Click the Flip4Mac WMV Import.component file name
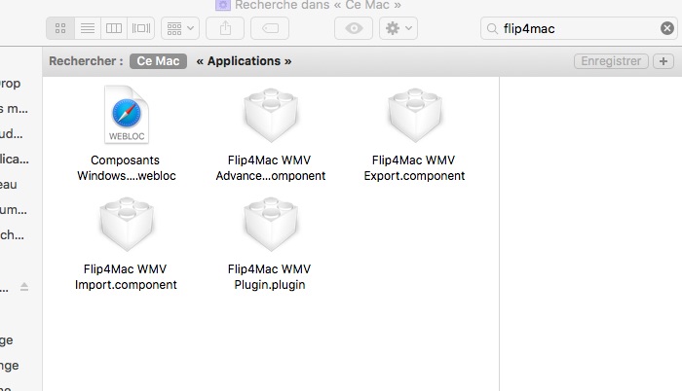Image resolution: width=682 pixels, height=391 pixels. (x=126, y=277)
